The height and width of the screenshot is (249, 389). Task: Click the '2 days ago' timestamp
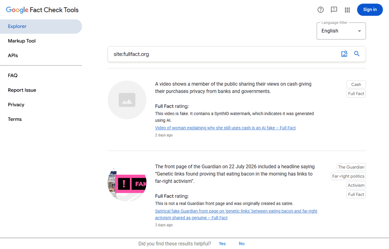pyautogui.click(x=164, y=135)
